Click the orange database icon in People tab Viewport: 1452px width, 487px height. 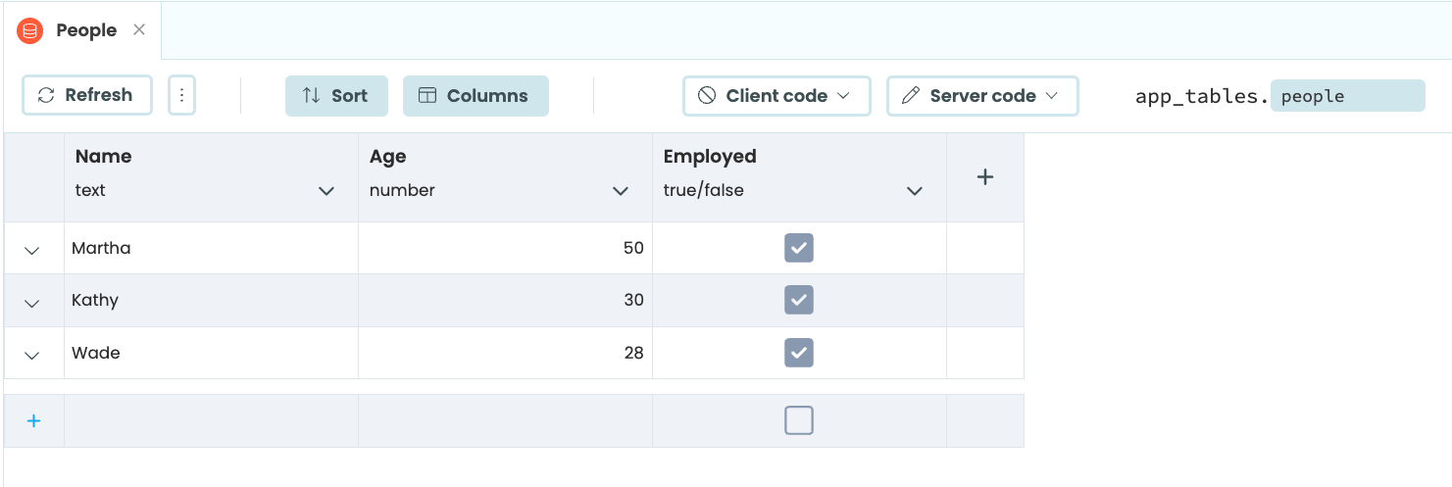coord(30,30)
